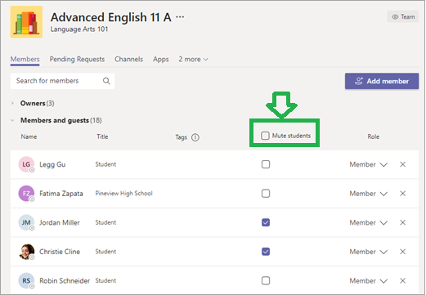
Task: Open the Advanced English 11 A team avatar
Action: pos(26,22)
